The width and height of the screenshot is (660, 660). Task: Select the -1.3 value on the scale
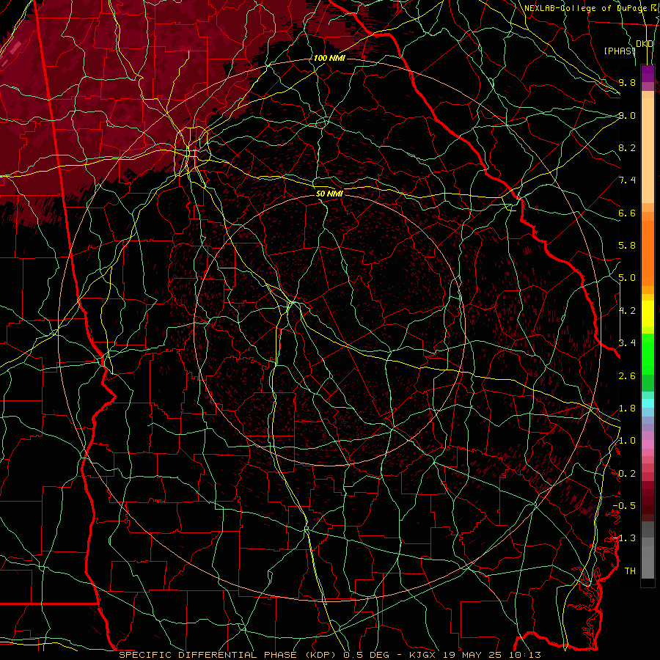pos(624,538)
